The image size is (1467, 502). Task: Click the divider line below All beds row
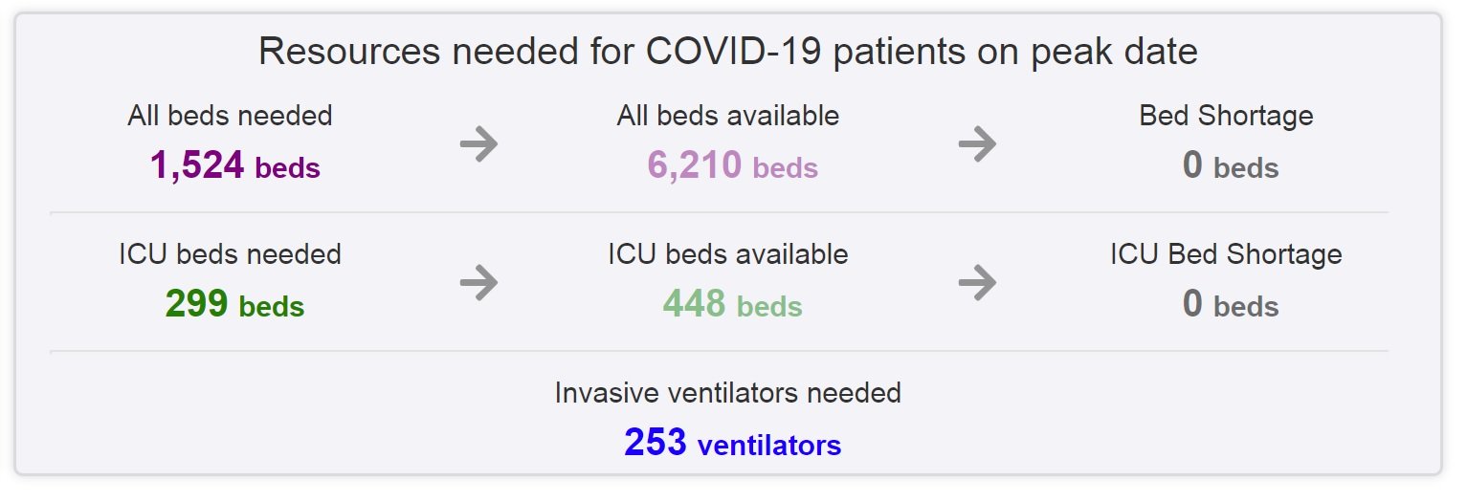click(719, 212)
